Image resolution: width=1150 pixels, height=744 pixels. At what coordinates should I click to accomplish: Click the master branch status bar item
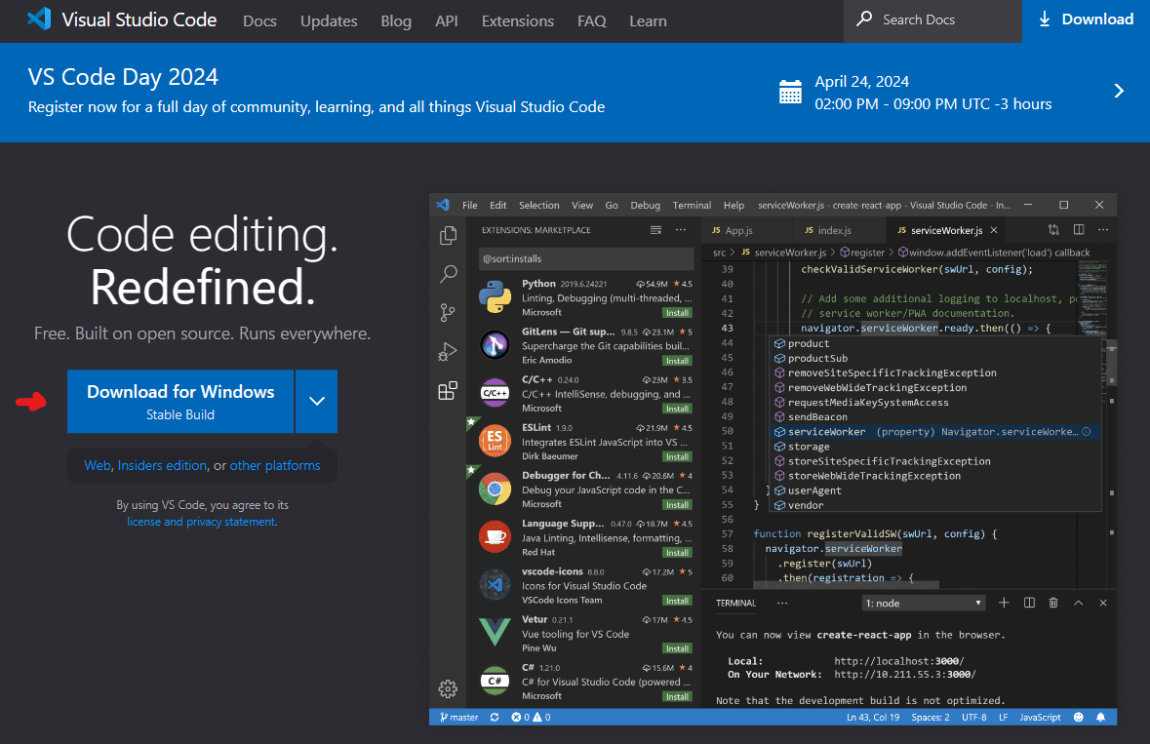(x=459, y=718)
